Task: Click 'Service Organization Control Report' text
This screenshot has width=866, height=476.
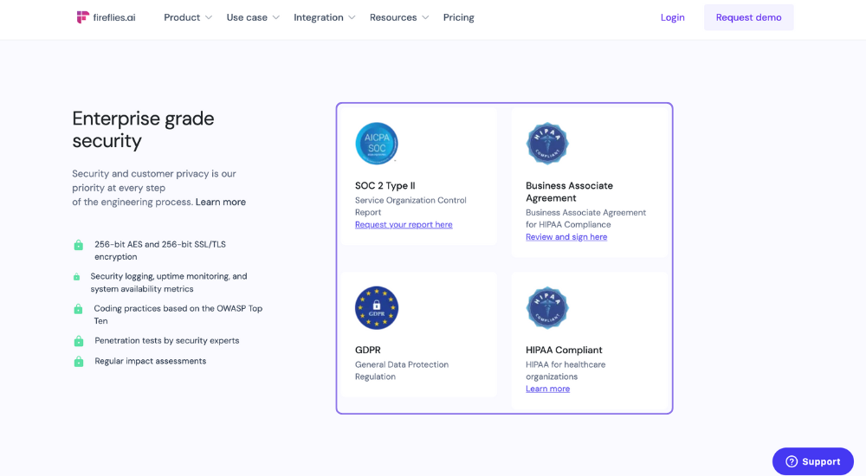Action: [x=410, y=206]
